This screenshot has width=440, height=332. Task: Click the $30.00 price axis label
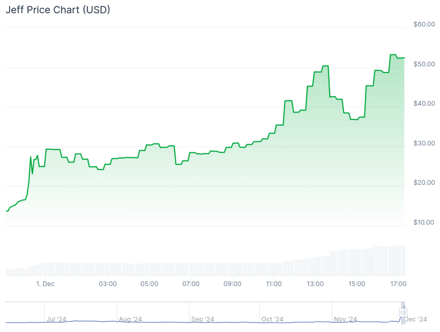coord(424,143)
